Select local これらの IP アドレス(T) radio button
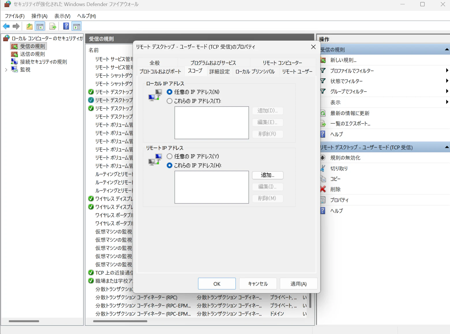The image size is (450, 334). point(170,101)
